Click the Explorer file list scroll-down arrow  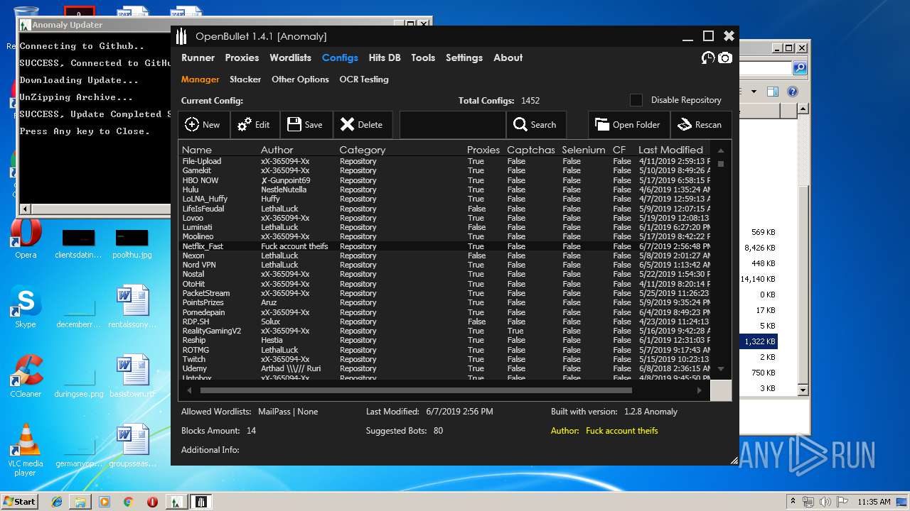point(803,390)
